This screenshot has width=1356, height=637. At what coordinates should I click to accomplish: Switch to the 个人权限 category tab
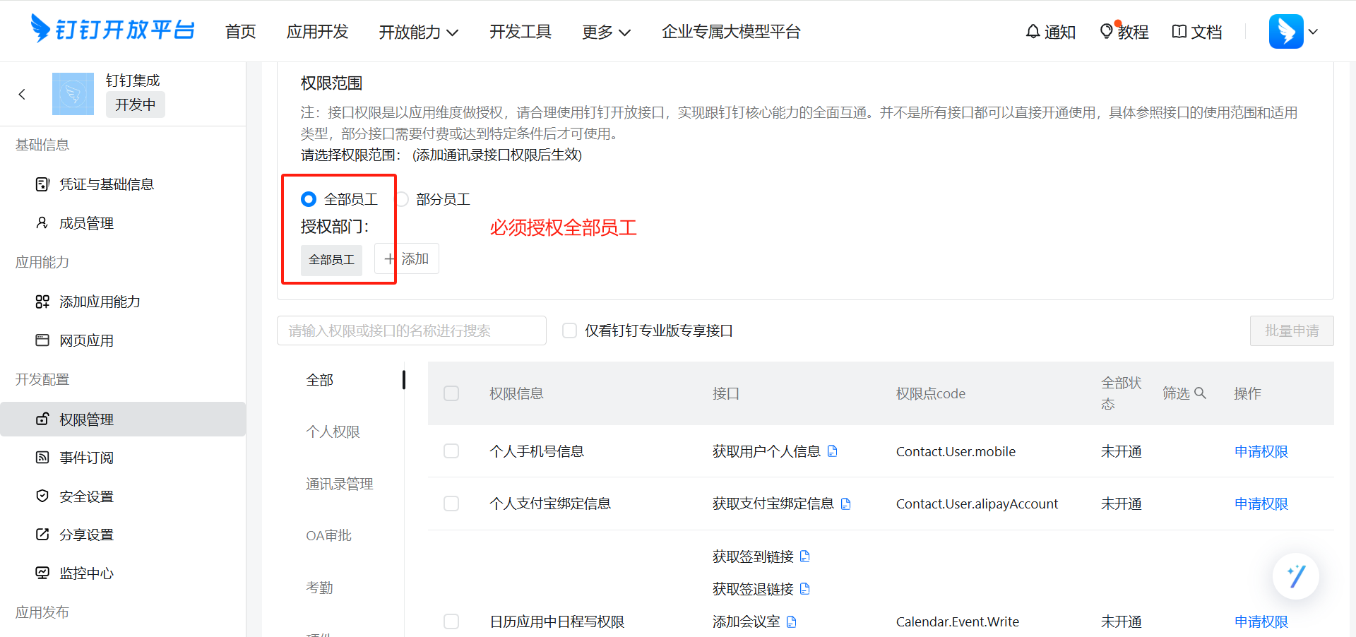tap(333, 431)
